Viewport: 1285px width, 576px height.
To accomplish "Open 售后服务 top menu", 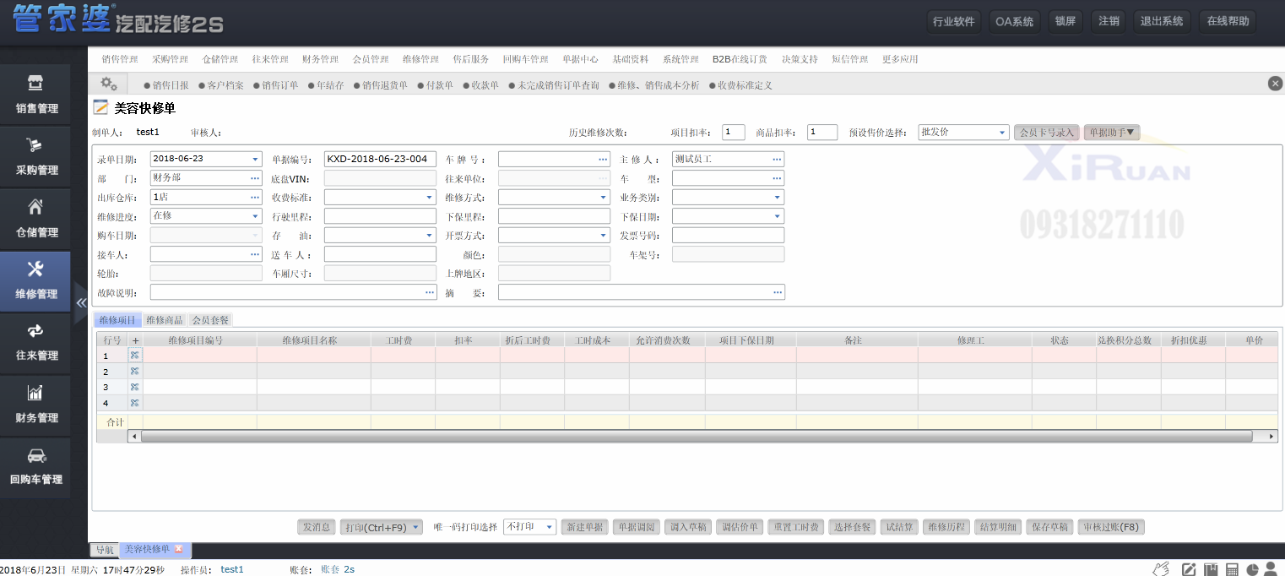I will 470,59.
